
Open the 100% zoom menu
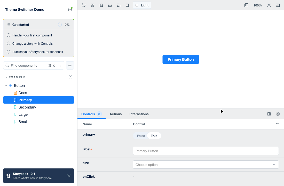(258, 5)
